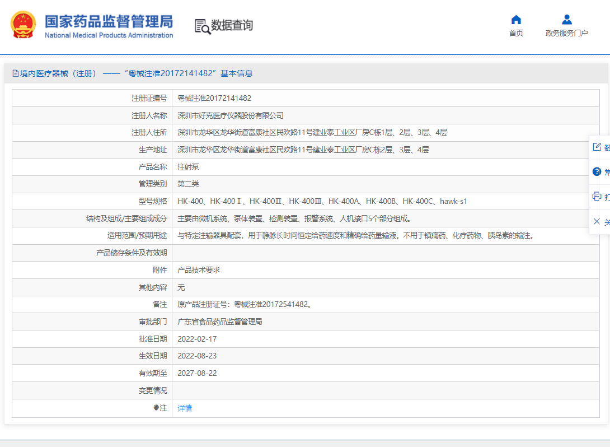Image resolution: width=610 pixels, height=447 pixels.
Task: Click the 适用范围/预期用途 row label
Action: click(x=137, y=236)
